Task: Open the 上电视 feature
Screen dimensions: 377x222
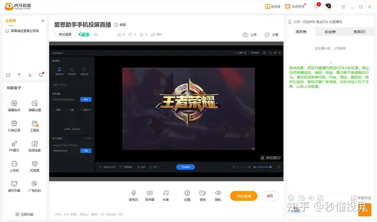Action: tap(14, 167)
